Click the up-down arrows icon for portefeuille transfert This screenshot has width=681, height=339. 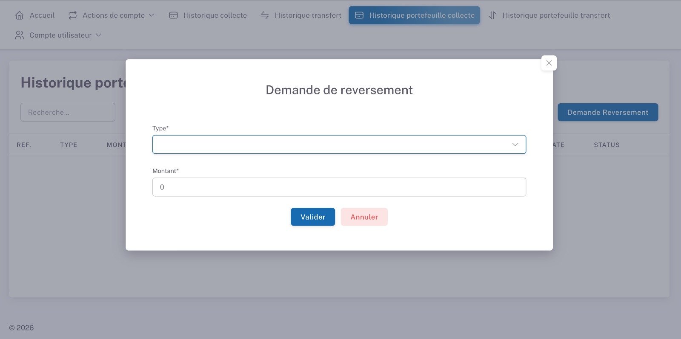[x=492, y=15]
